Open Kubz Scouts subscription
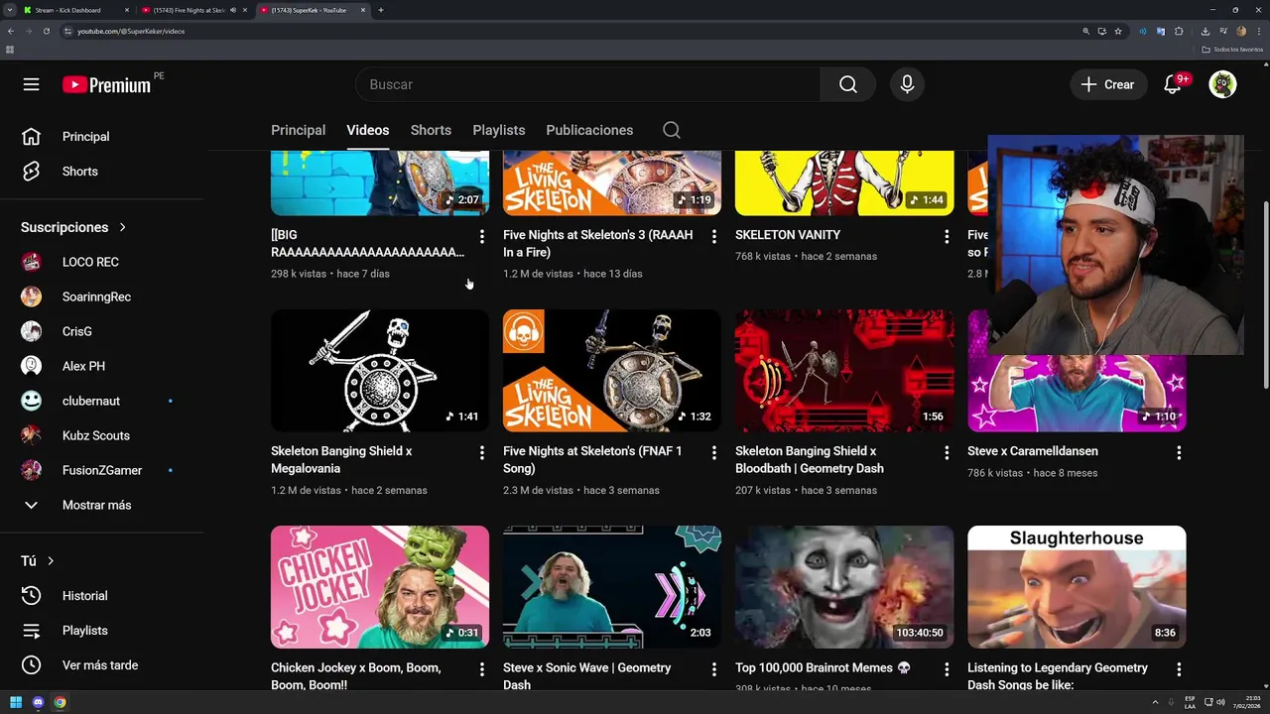 point(102,435)
